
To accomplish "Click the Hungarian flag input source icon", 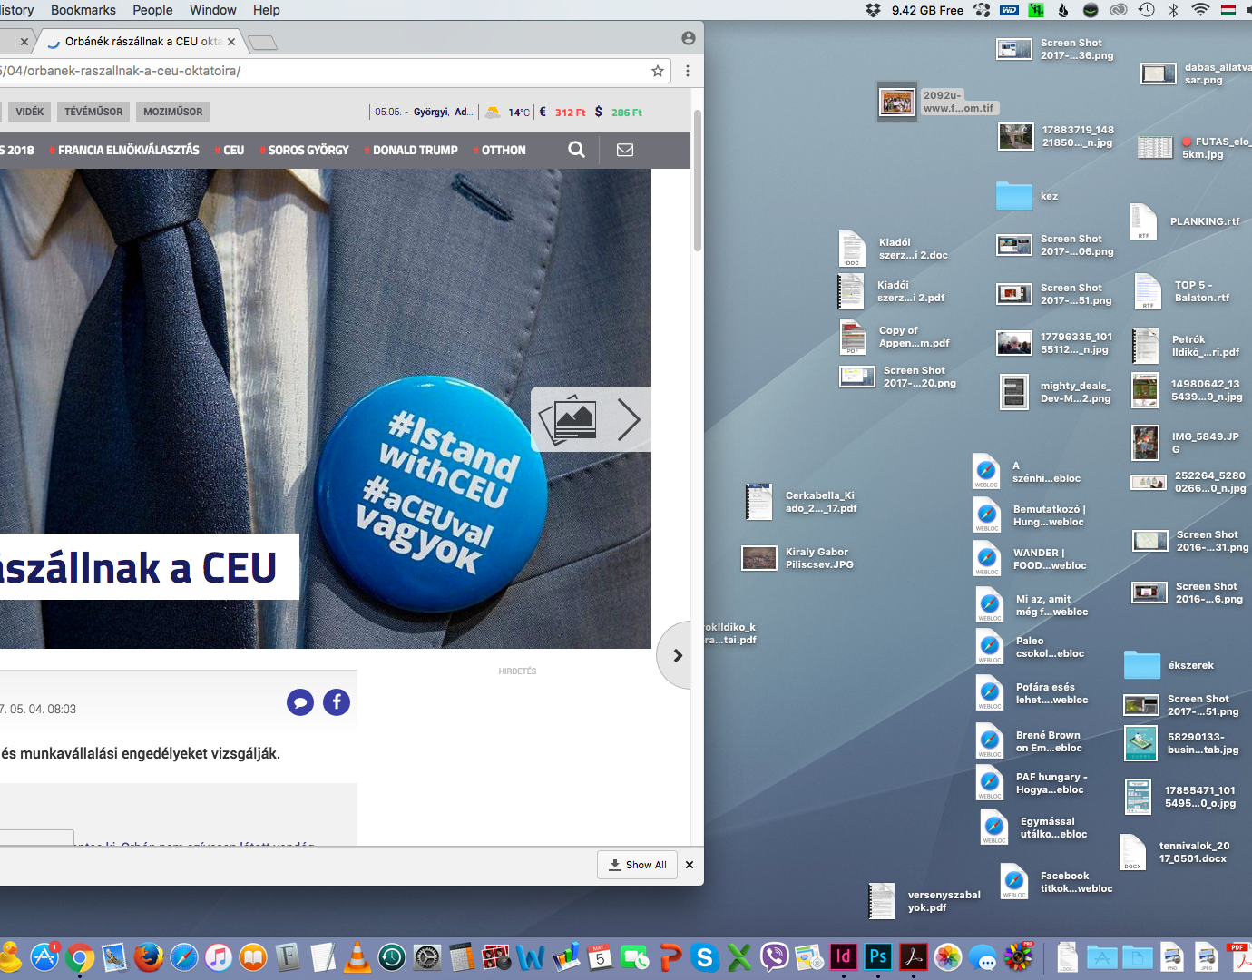I will click(x=1228, y=10).
